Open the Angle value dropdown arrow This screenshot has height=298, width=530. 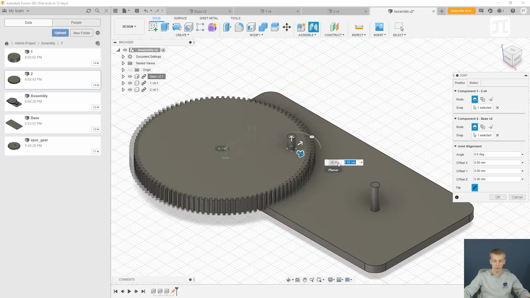(x=523, y=155)
